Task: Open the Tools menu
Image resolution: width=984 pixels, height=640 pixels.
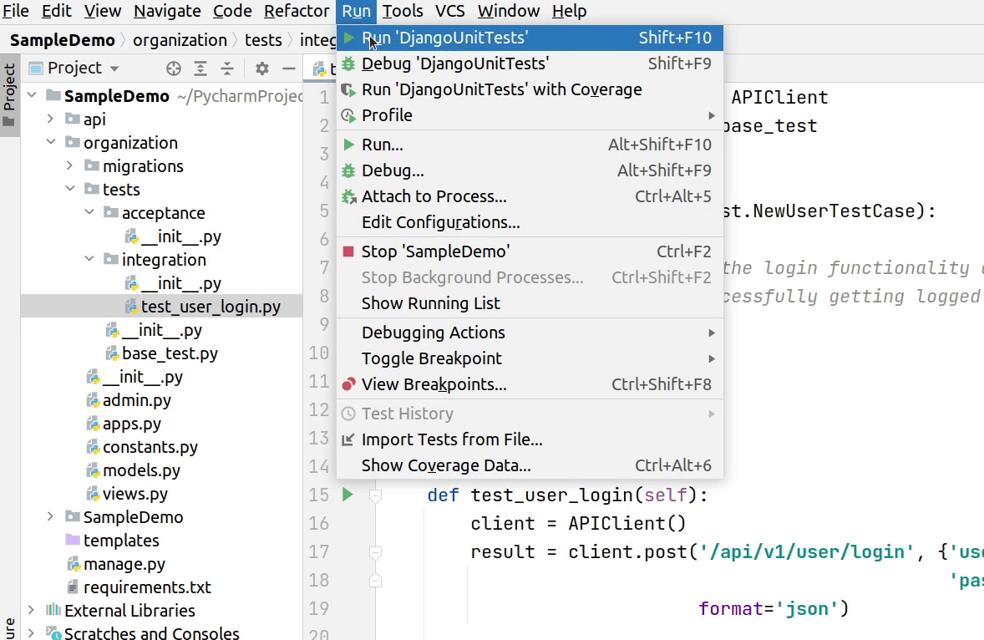Action: [403, 11]
